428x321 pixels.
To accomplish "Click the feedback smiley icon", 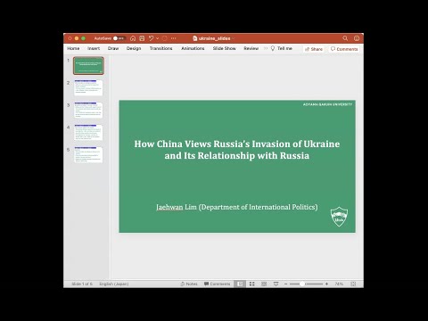I will click(357, 38).
